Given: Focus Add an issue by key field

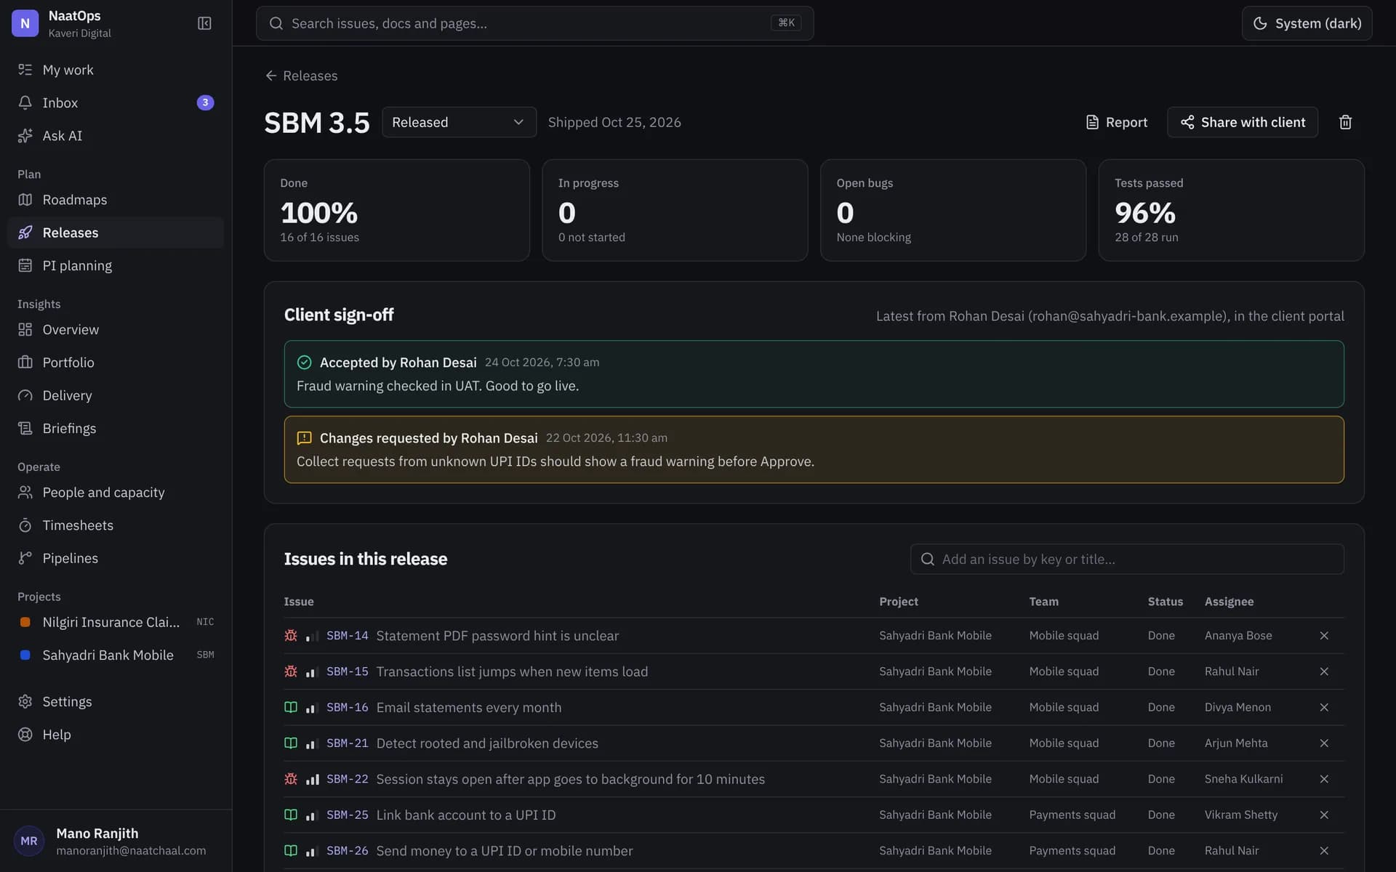Looking at the screenshot, I should (1127, 559).
